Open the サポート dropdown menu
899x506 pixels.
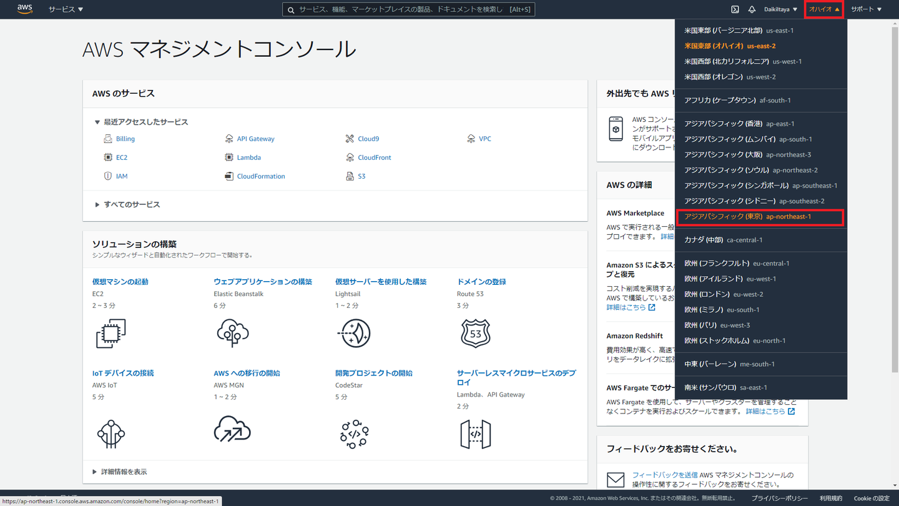point(866,9)
